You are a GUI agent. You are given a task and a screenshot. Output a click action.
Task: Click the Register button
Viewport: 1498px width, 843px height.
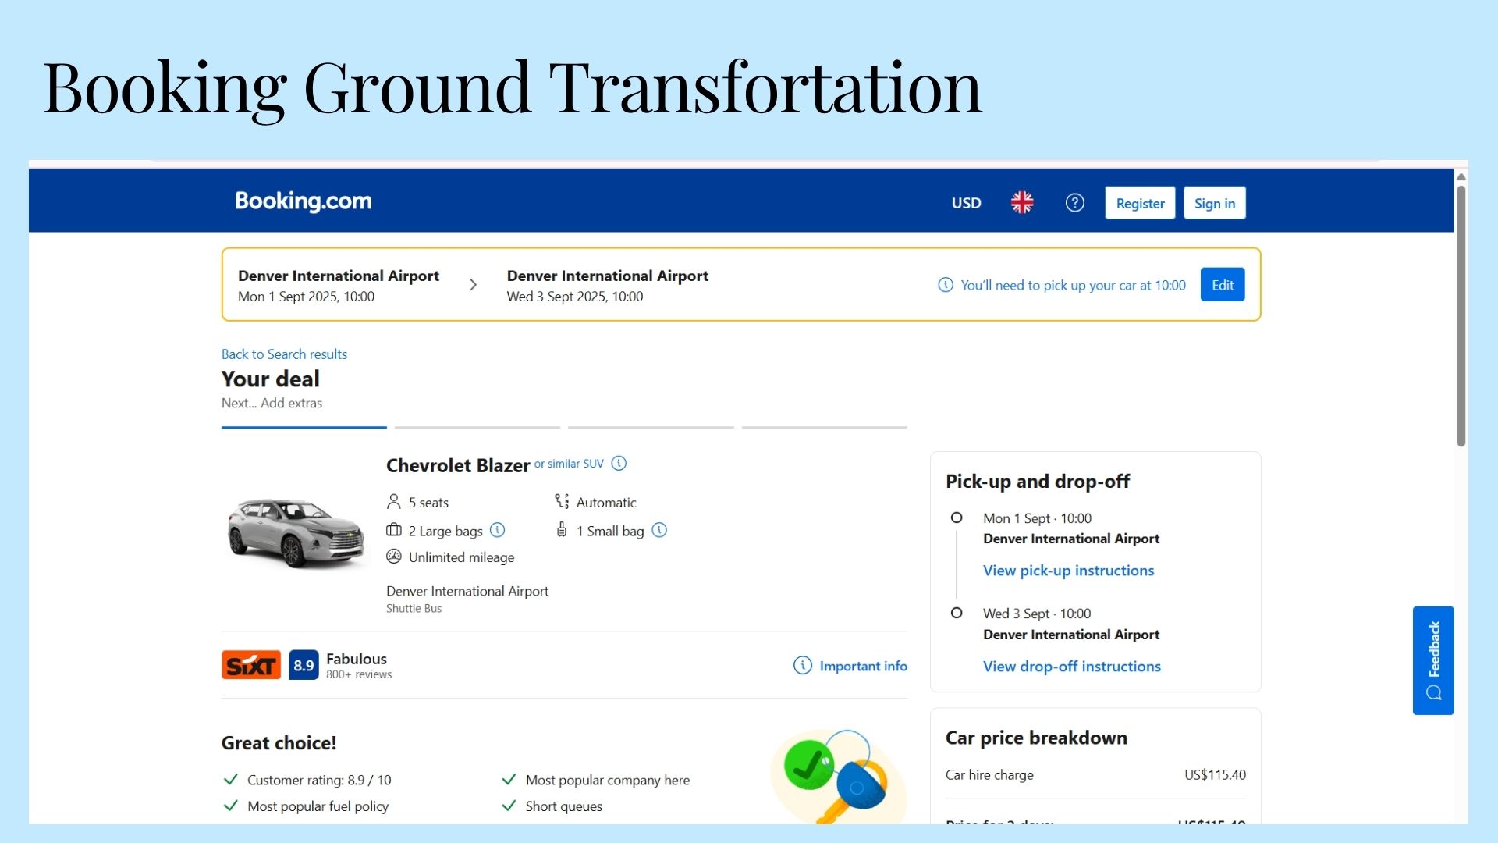(1140, 203)
